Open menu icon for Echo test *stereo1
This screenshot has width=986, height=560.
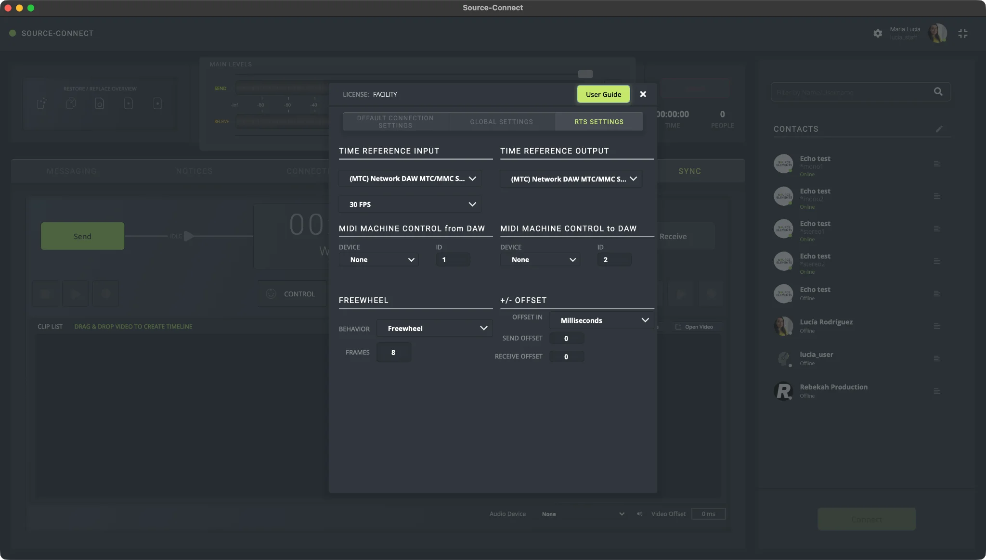coord(937,229)
